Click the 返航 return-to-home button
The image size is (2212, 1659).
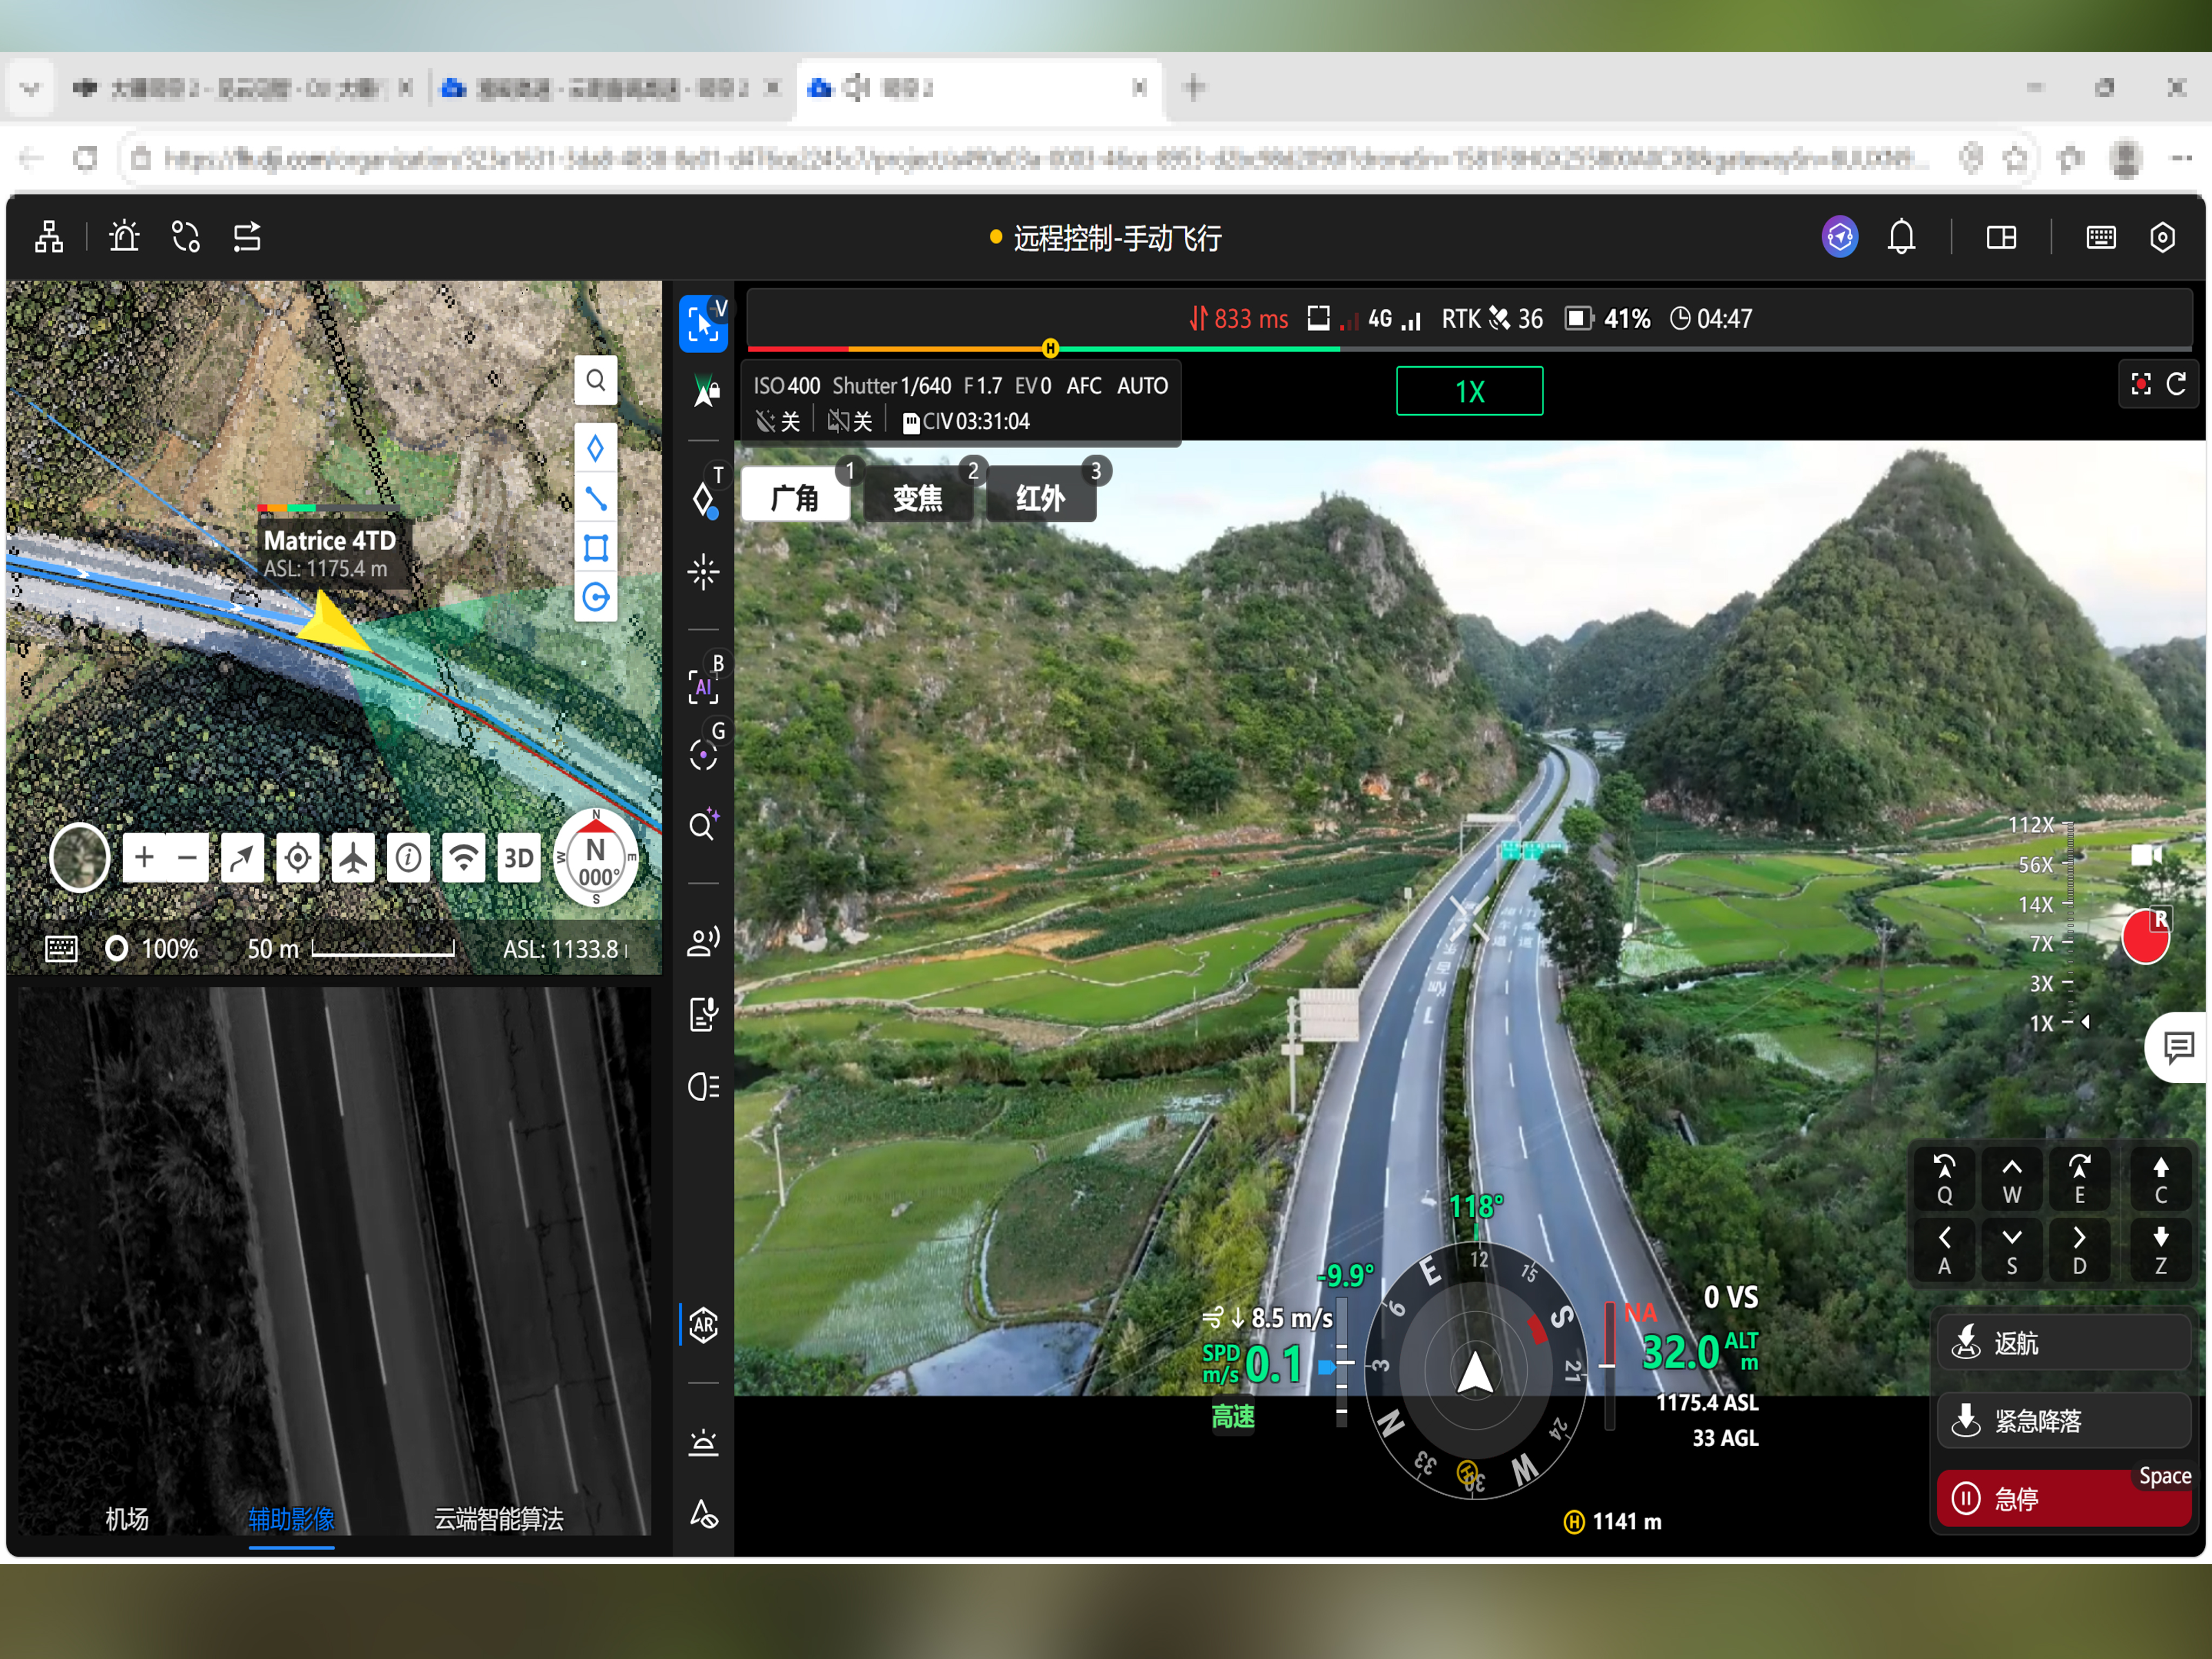coord(2064,1343)
